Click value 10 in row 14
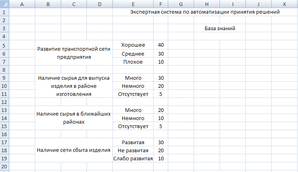The image size is (298, 172). [161, 118]
